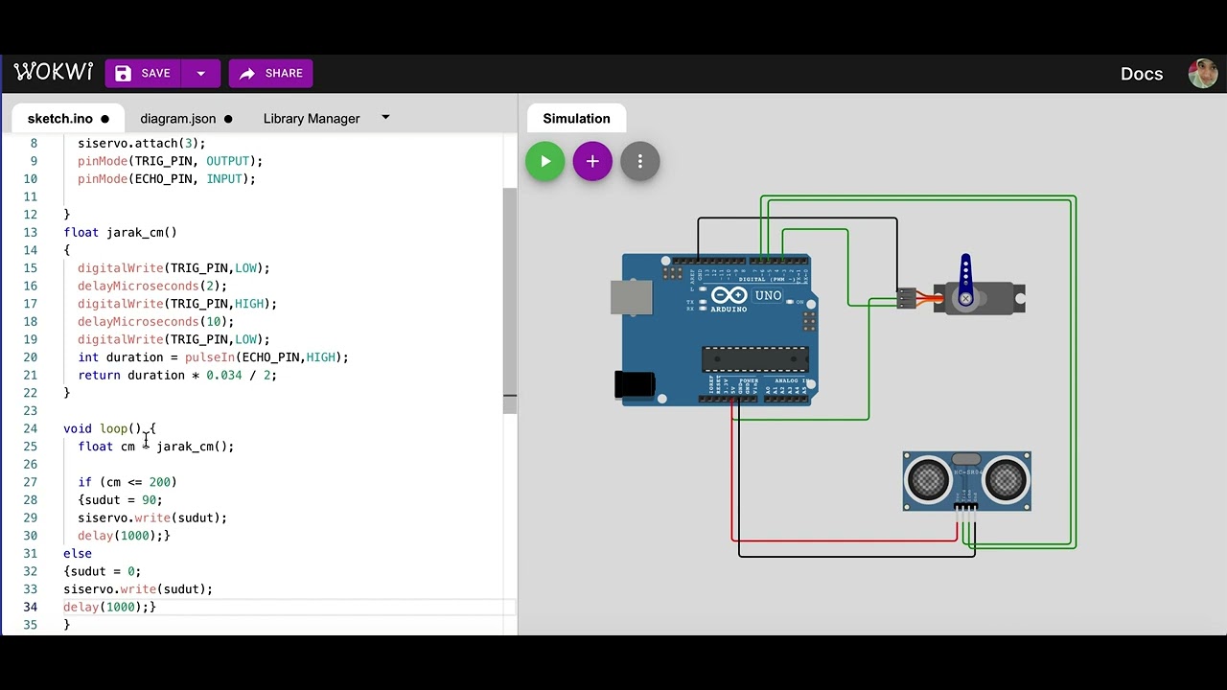Click the Arduino logo on the board

[729, 298]
